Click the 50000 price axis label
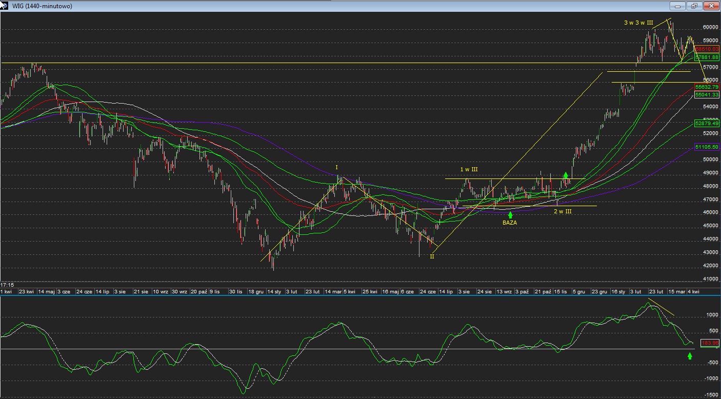The image size is (721, 399). [710, 159]
